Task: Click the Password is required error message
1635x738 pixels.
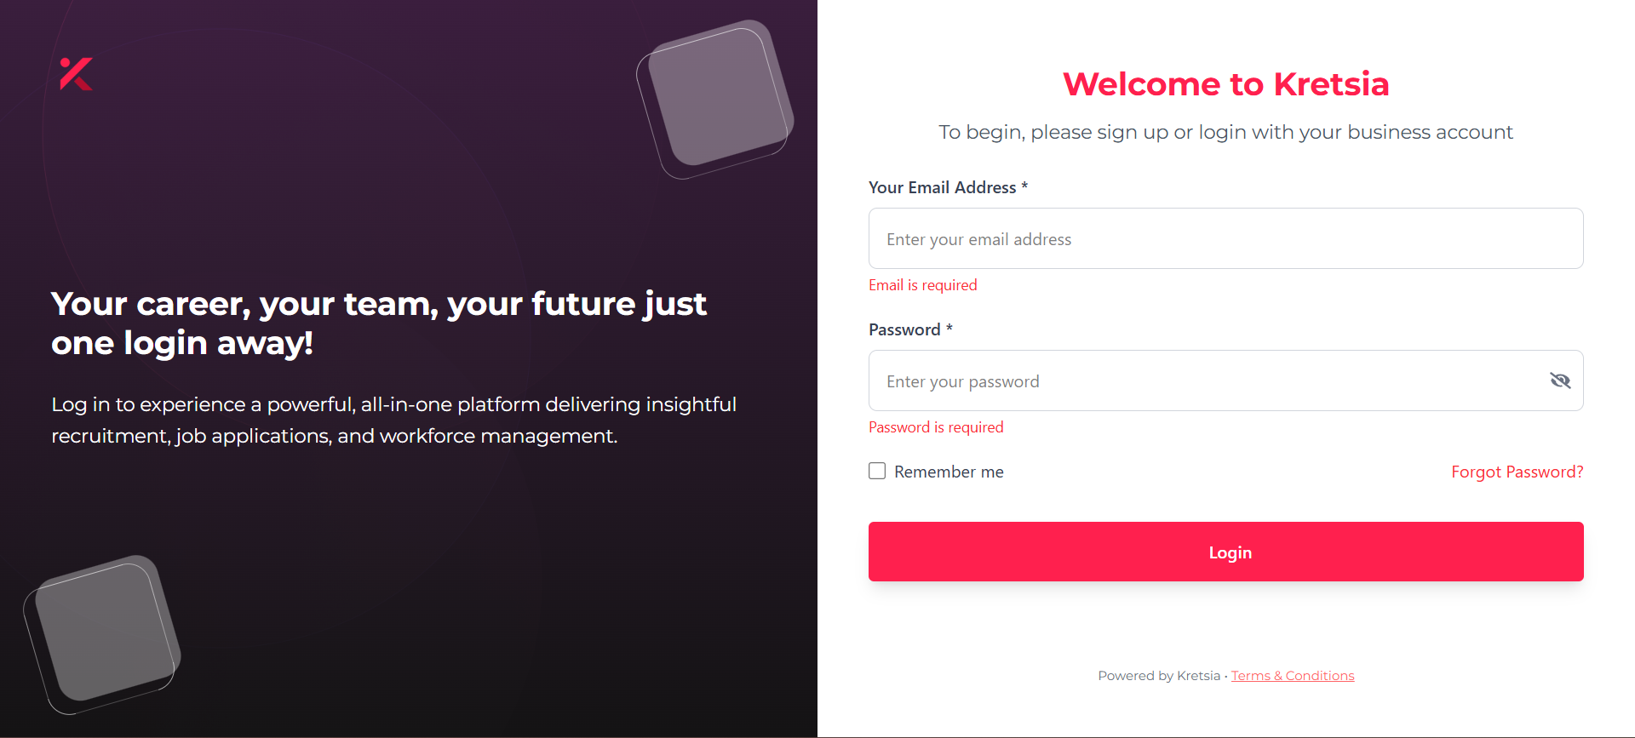Action: pos(935,426)
